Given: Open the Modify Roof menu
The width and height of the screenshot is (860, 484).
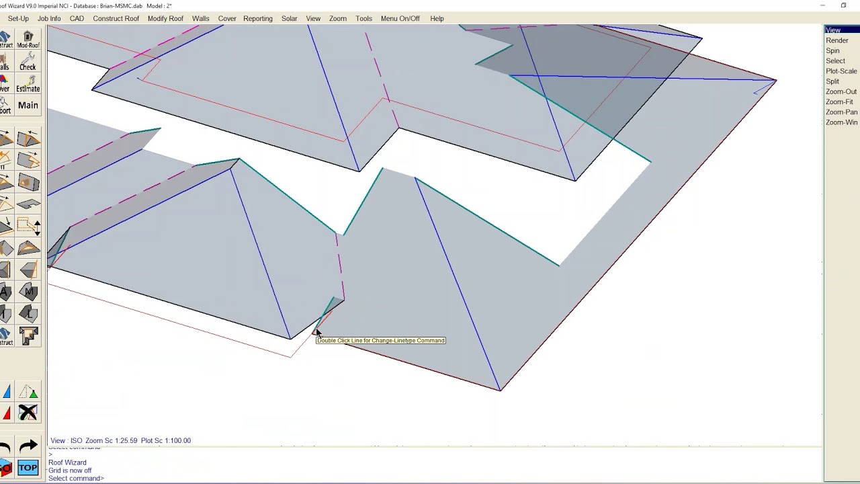Looking at the screenshot, I should pos(165,18).
